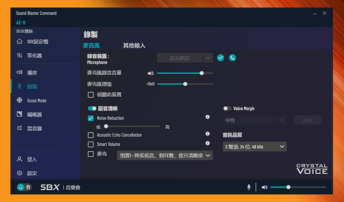The width and height of the screenshot is (344, 202).
Task: Click 麥克風增強 slider handle
Action: 185,84
